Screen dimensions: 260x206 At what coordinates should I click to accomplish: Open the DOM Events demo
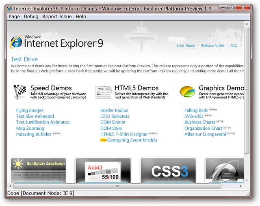(113, 122)
